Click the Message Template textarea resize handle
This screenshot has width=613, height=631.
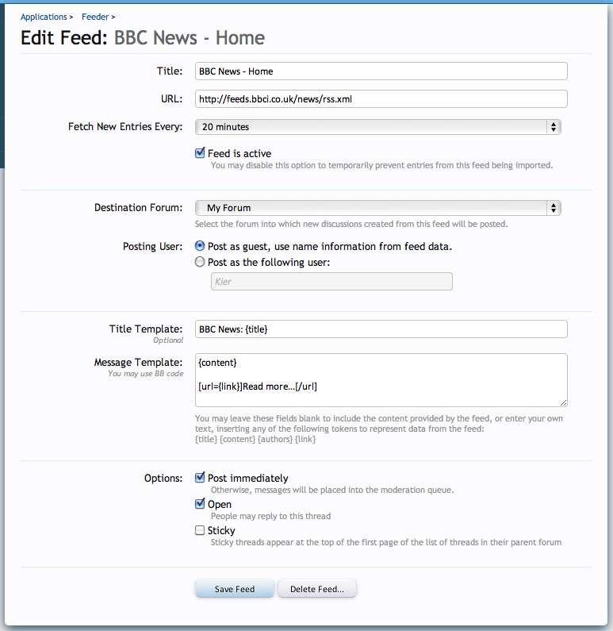click(563, 403)
